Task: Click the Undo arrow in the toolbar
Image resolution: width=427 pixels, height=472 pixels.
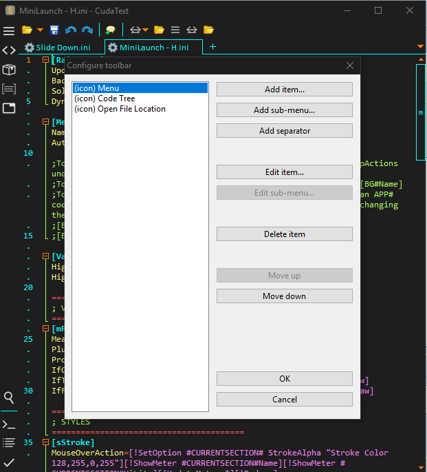Action: (71, 30)
